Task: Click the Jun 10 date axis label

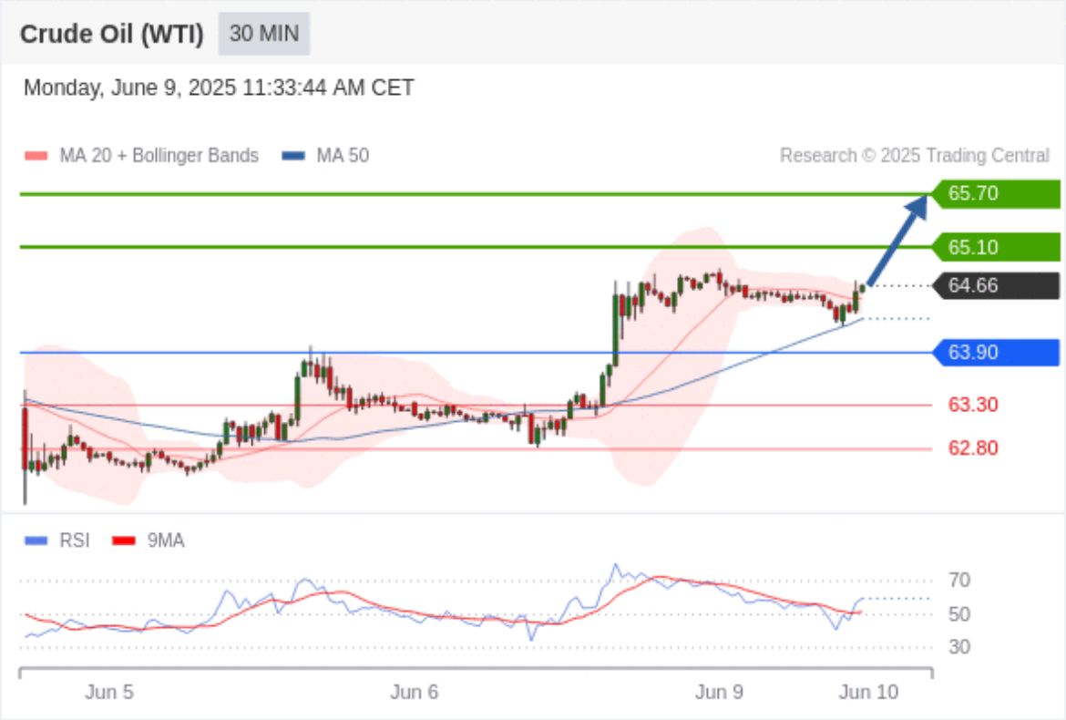Action: (x=867, y=693)
